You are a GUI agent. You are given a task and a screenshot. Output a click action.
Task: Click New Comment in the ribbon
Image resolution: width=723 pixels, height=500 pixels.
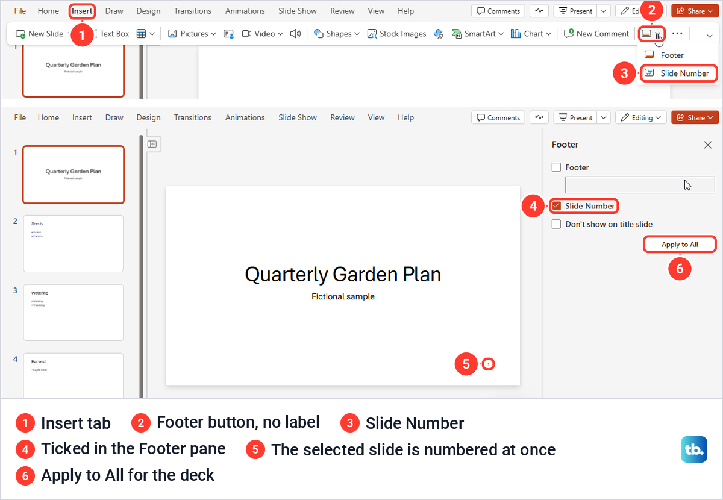click(x=596, y=34)
